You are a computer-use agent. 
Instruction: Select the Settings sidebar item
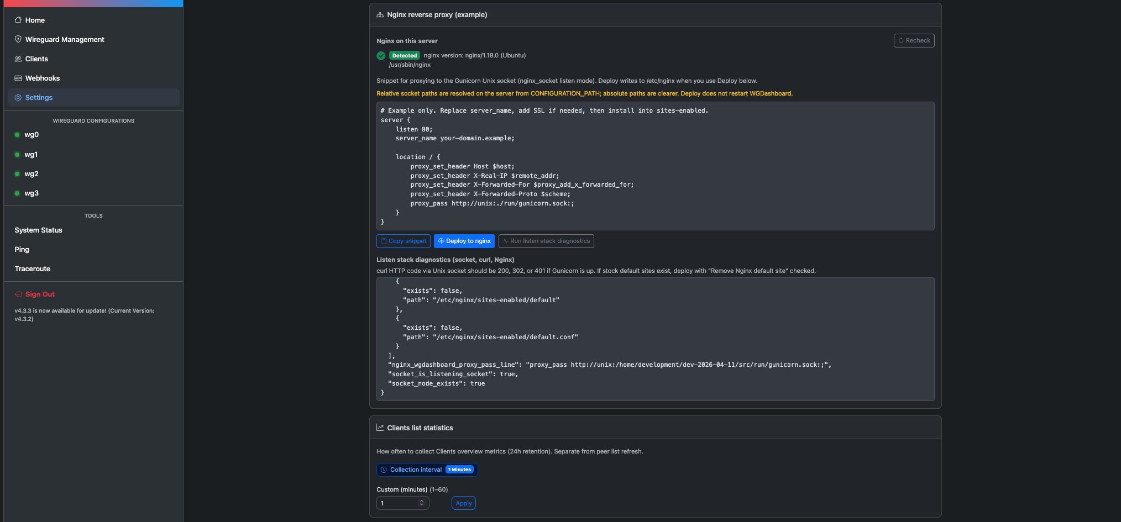coord(93,97)
